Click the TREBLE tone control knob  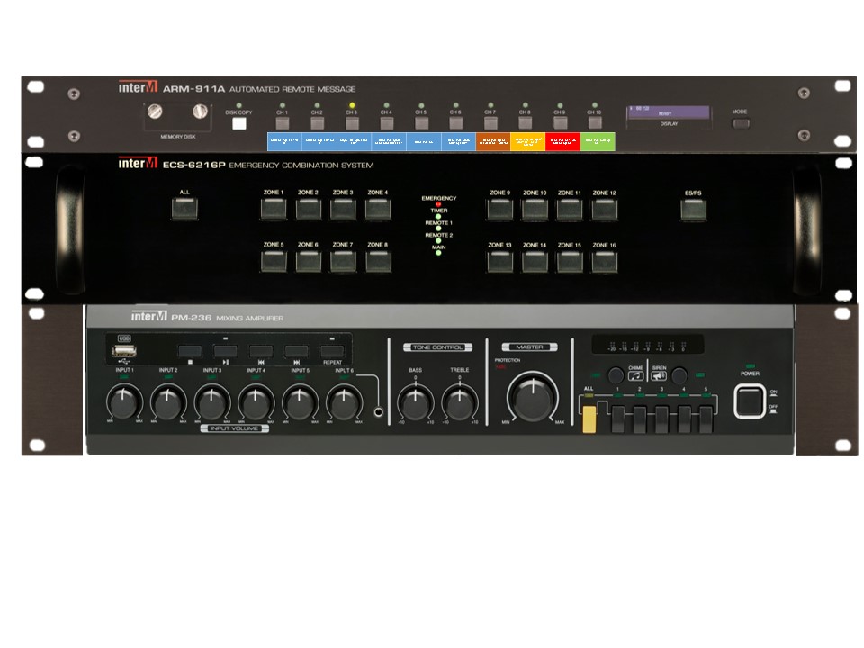pyautogui.click(x=460, y=403)
